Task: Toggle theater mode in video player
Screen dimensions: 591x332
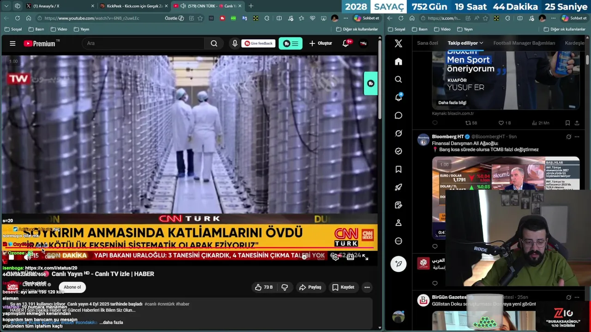Action: click(350, 257)
